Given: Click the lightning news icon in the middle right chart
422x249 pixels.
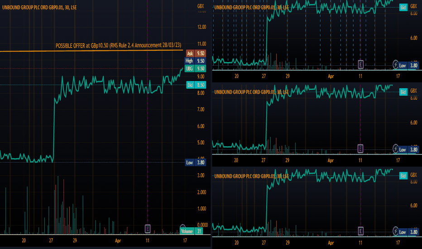Looking at the screenshot, I should pyautogui.click(x=395, y=148).
